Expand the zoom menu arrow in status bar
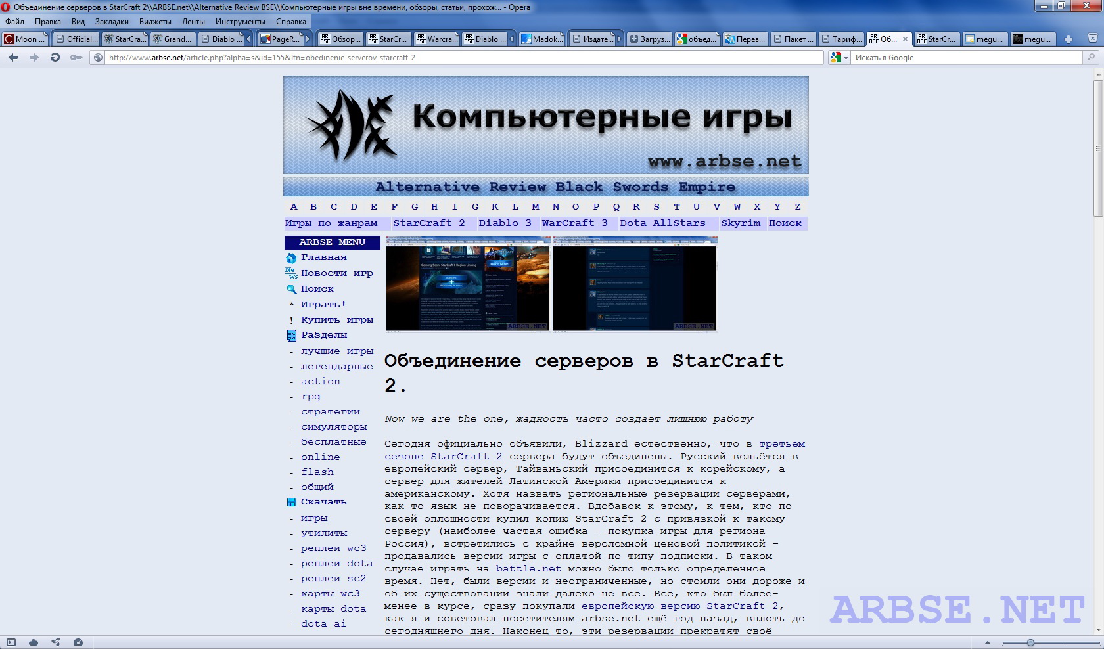1104x649 pixels. pyautogui.click(x=987, y=642)
